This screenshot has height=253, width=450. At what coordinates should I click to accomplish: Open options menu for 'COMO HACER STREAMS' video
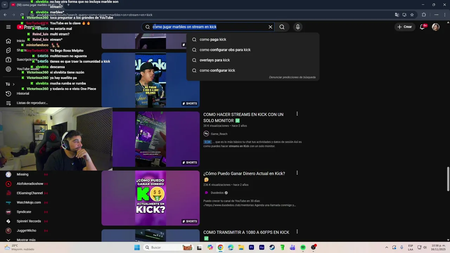[297, 114]
